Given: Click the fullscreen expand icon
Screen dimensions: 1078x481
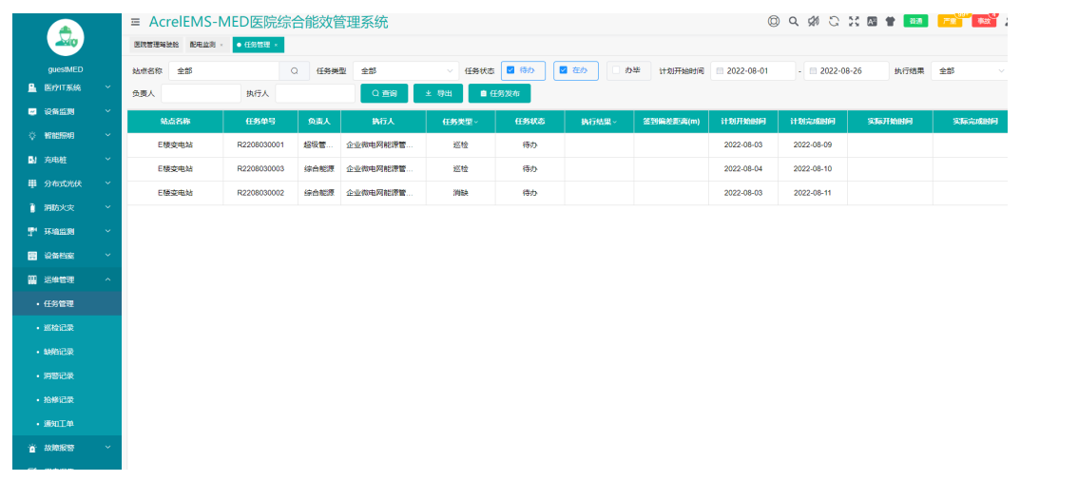Looking at the screenshot, I should tap(853, 21).
